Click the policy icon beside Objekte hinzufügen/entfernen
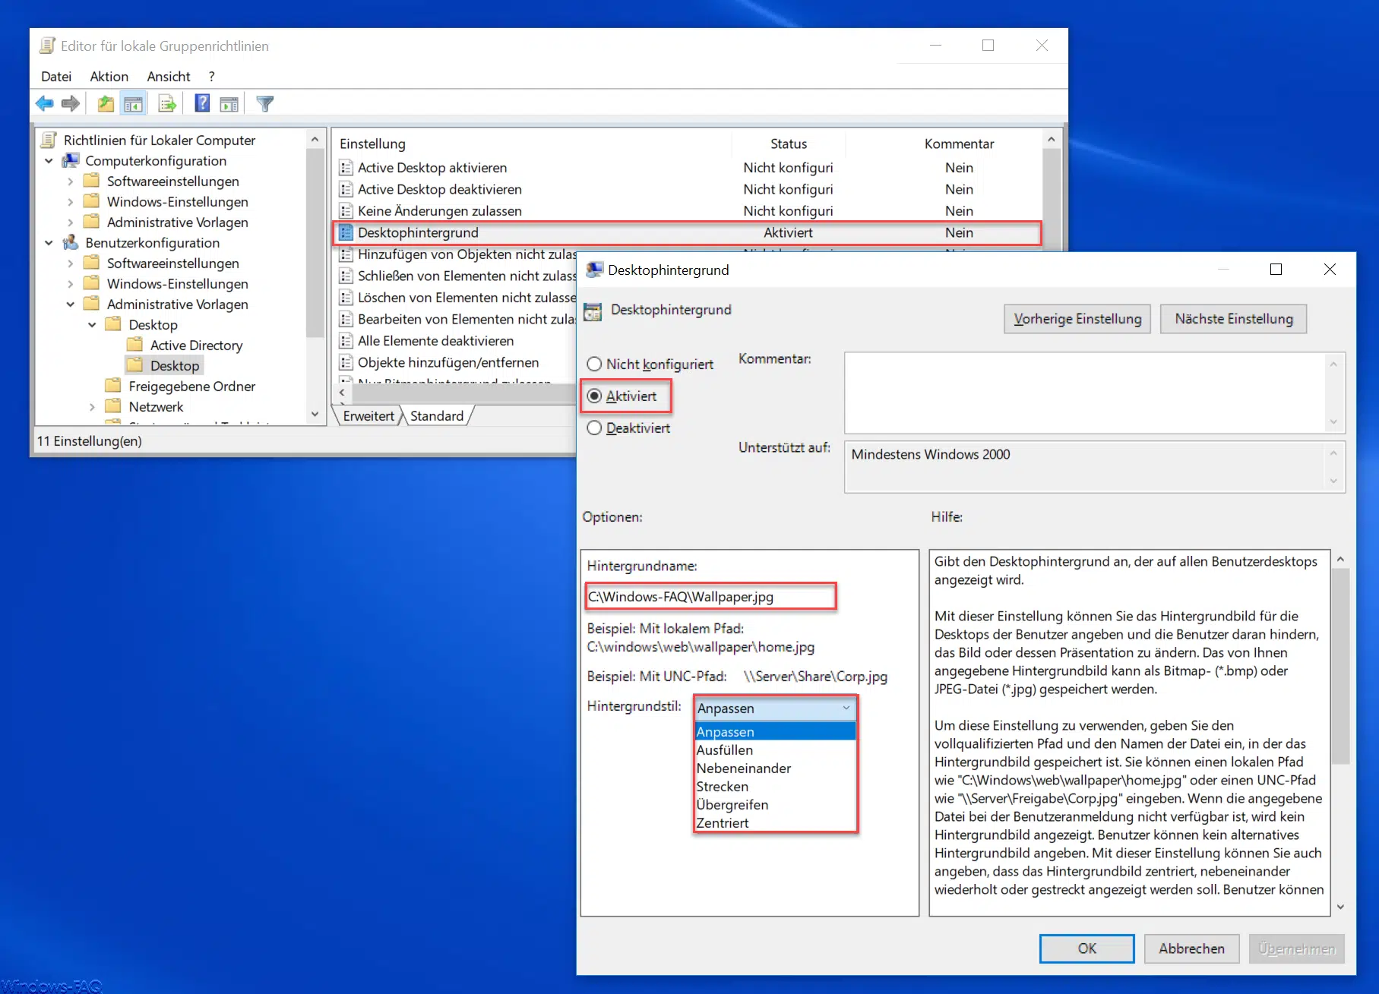 click(346, 362)
